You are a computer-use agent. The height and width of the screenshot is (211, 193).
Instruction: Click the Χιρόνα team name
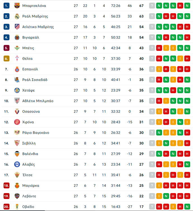tap(28, 122)
